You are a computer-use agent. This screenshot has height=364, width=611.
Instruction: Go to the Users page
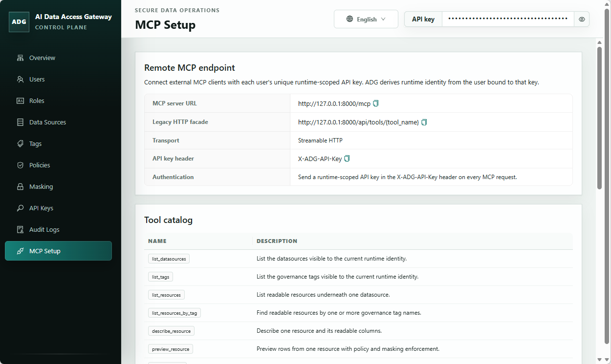point(58,80)
